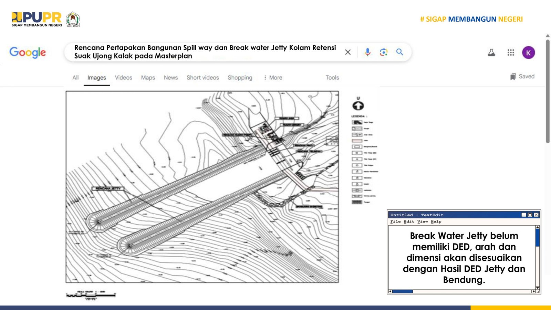Select the Images tab
Image resolution: width=551 pixels, height=310 pixels.
[96, 77]
